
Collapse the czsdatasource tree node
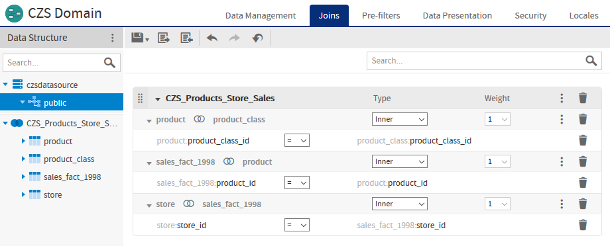coord(5,84)
